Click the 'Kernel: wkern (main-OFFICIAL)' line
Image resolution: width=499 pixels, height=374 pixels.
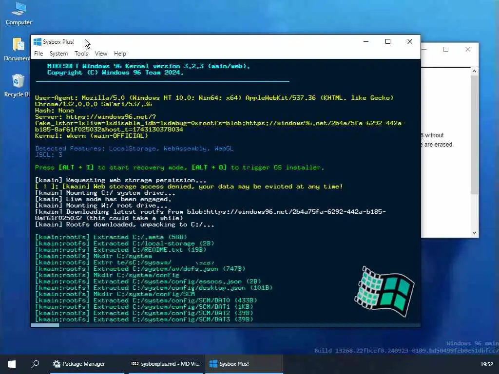click(91, 136)
